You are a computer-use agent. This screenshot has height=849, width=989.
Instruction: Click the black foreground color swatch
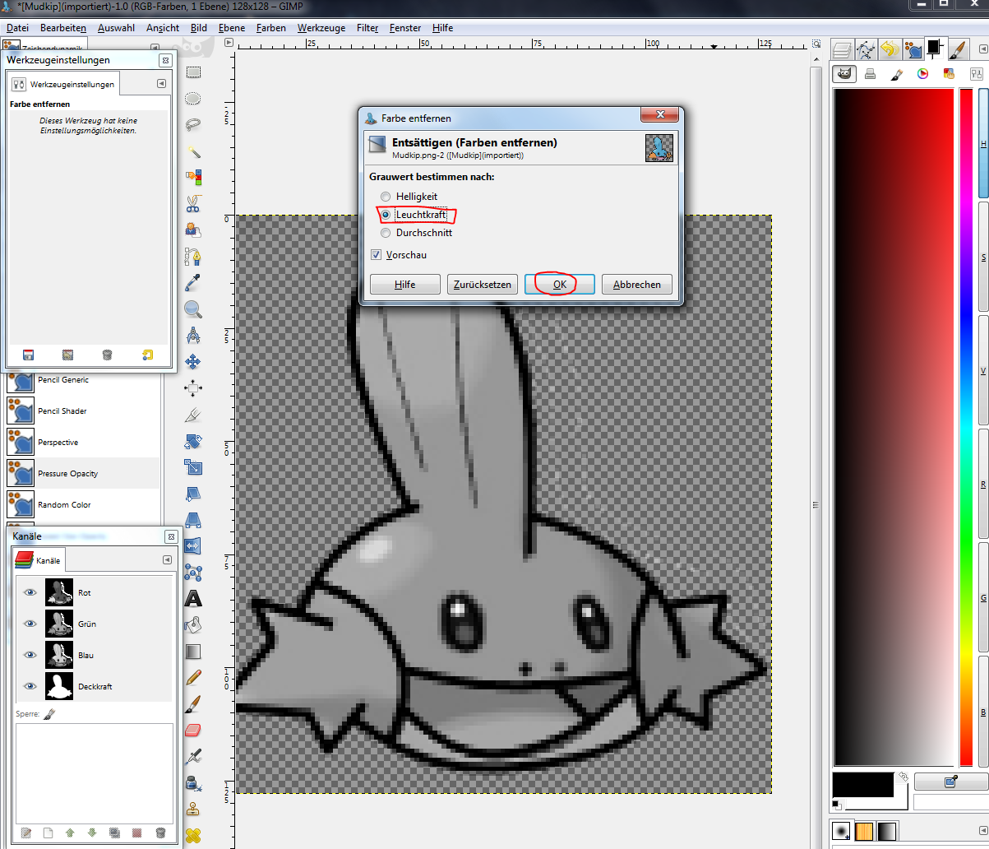point(862,785)
